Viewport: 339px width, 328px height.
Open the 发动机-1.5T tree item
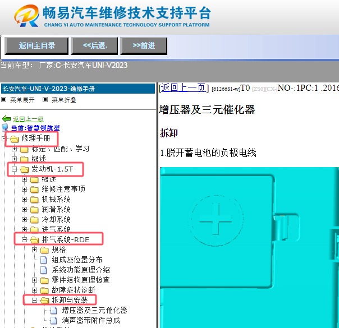pos(52,169)
